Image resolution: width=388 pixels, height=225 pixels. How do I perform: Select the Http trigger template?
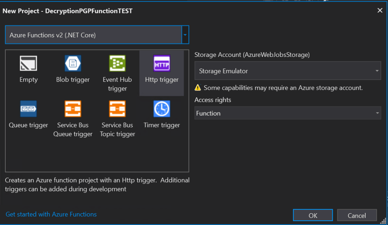(x=162, y=64)
